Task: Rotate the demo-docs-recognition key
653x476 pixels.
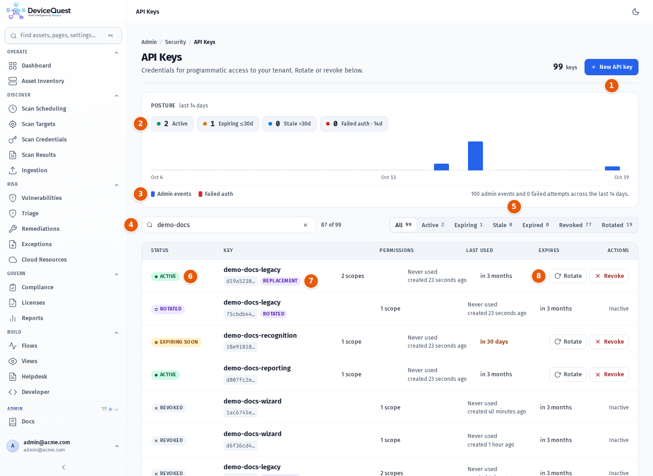Action: [568, 342]
